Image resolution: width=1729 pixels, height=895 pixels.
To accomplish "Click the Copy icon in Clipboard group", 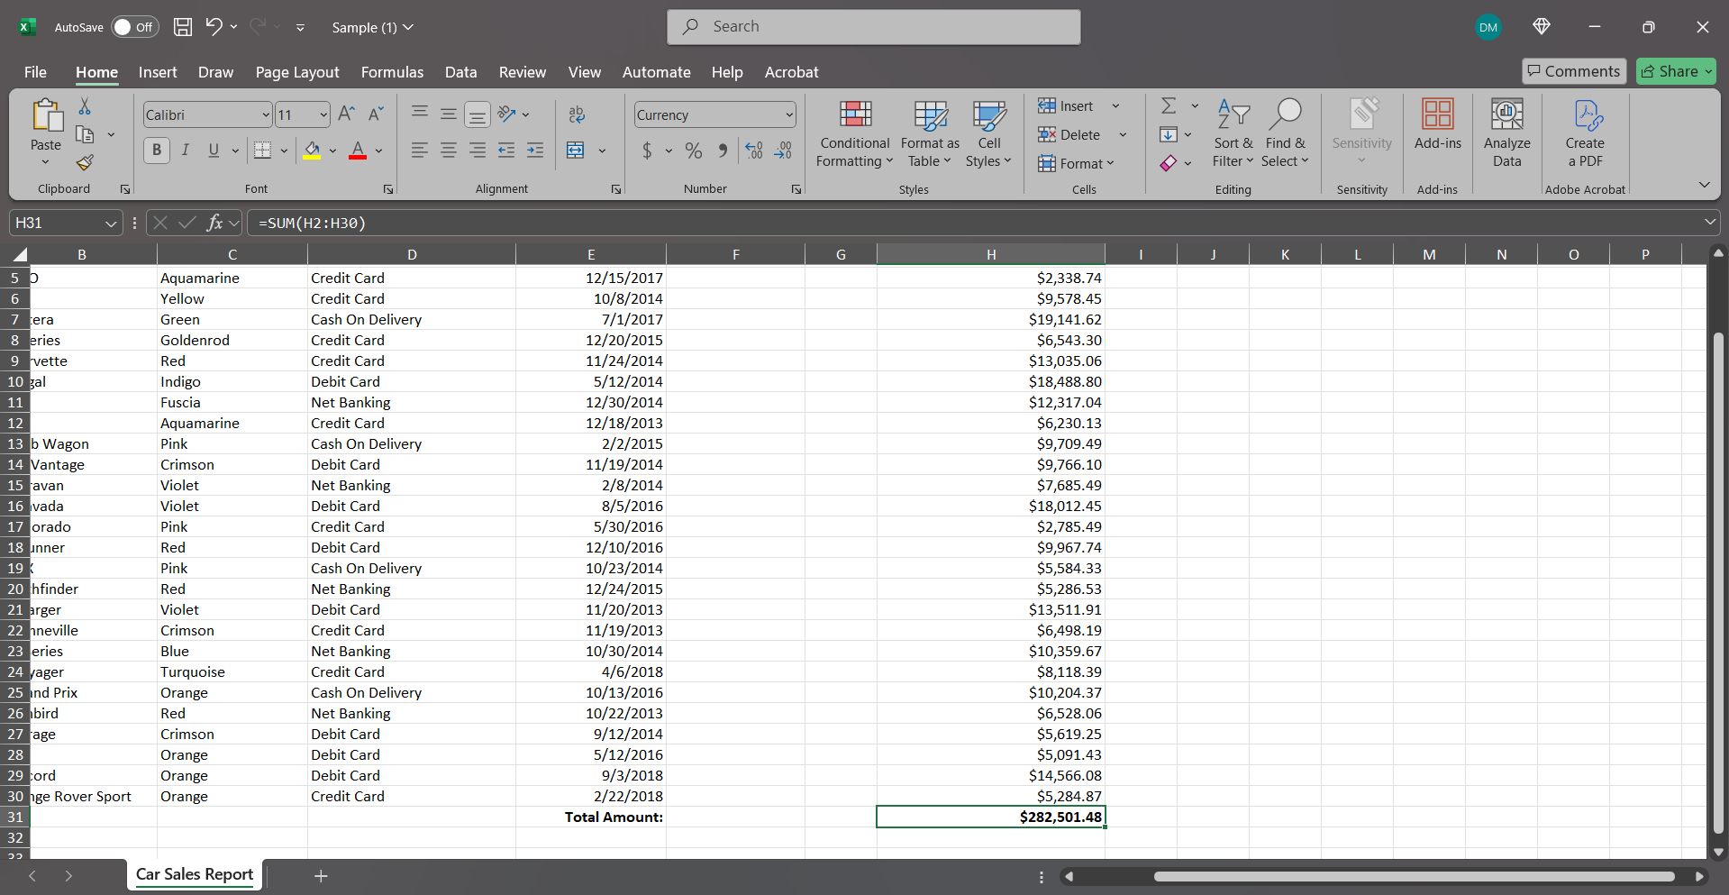I will tap(85, 134).
